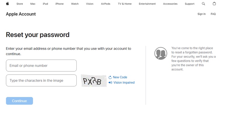This screenshot has height=120, width=234.
Task: Click the Apple Account heading
Action: (x=21, y=14)
